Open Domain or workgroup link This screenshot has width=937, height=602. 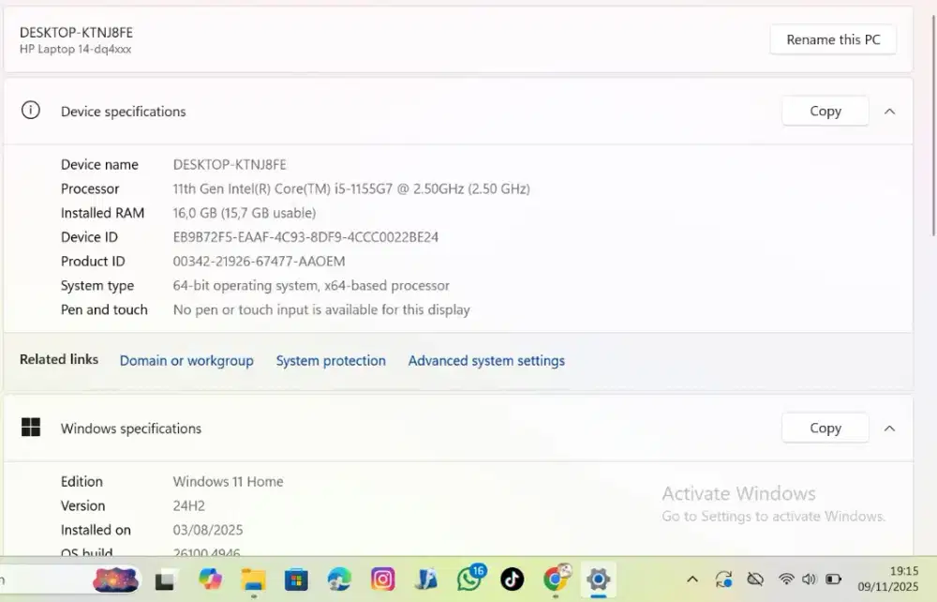[186, 361]
